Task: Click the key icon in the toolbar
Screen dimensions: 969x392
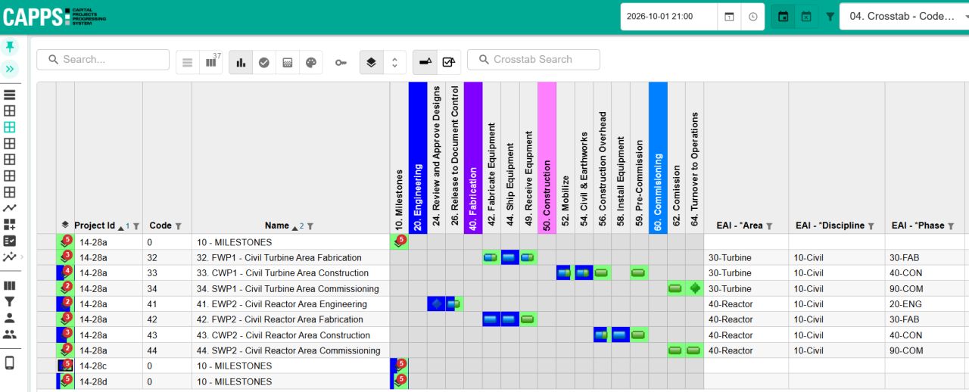Action: coord(341,63)
